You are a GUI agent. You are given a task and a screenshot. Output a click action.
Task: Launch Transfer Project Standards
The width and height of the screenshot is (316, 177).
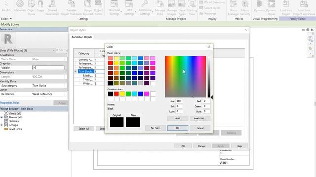tap(71, 8)
